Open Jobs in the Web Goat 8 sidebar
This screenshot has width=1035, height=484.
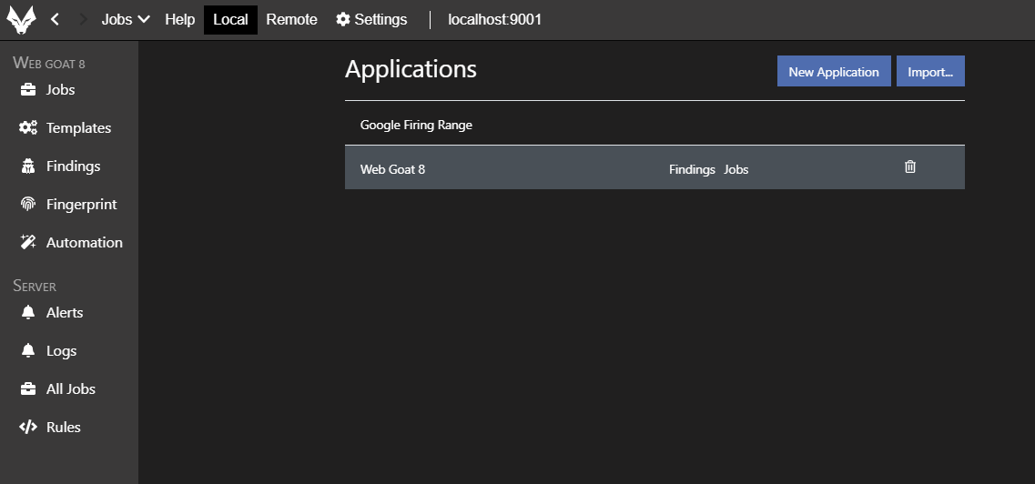tap(60, 90)
